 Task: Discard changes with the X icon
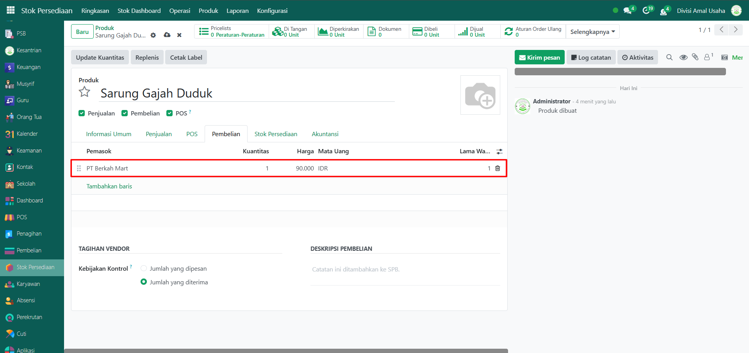(x=179, y=35)
